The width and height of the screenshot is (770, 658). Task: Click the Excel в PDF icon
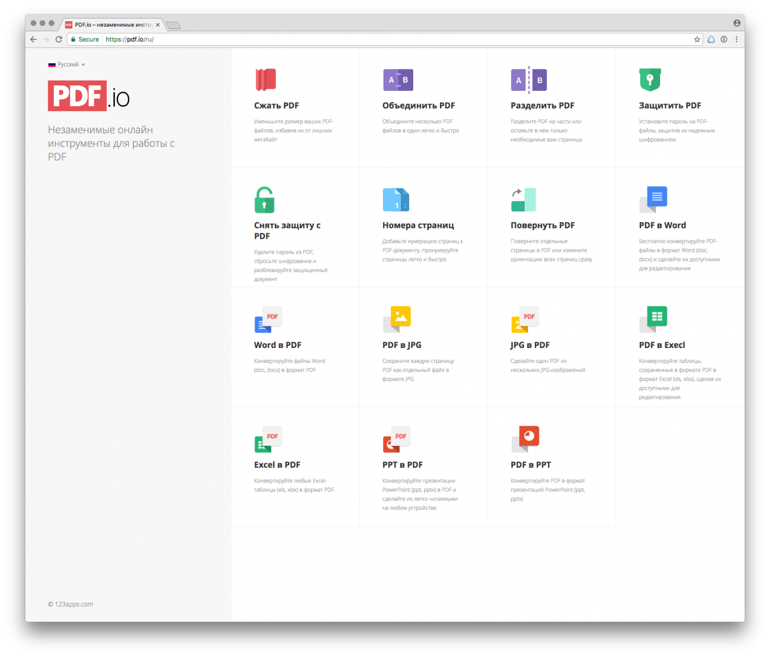(x=268, y=439)
